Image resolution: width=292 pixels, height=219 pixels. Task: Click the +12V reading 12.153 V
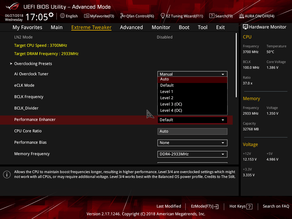250,159
